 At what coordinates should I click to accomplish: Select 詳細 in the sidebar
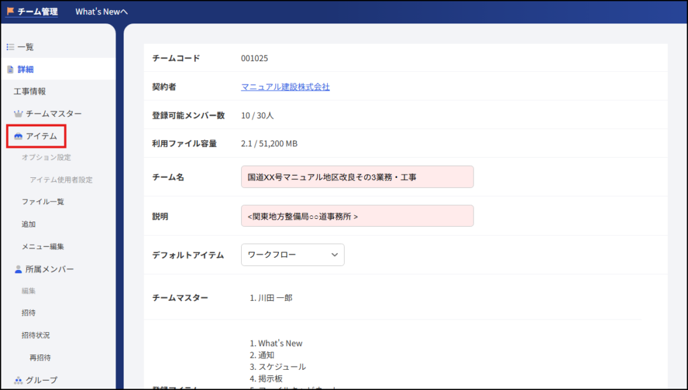click(26, 69)
